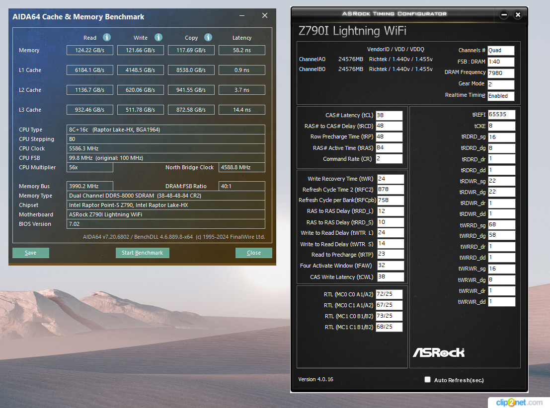The width and height of the screenshot is (550, 408).
Task: Select the Memory Bus value 3990.2 MHz
Action: [90, 186]
